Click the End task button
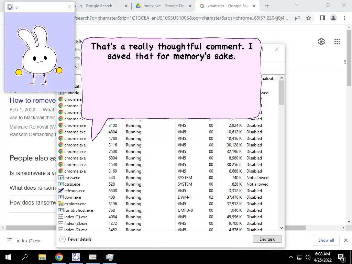 tap(267, 239)
